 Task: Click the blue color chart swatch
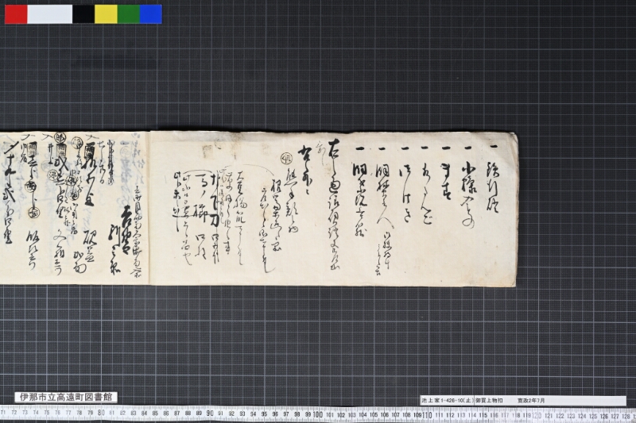point(151,14)
